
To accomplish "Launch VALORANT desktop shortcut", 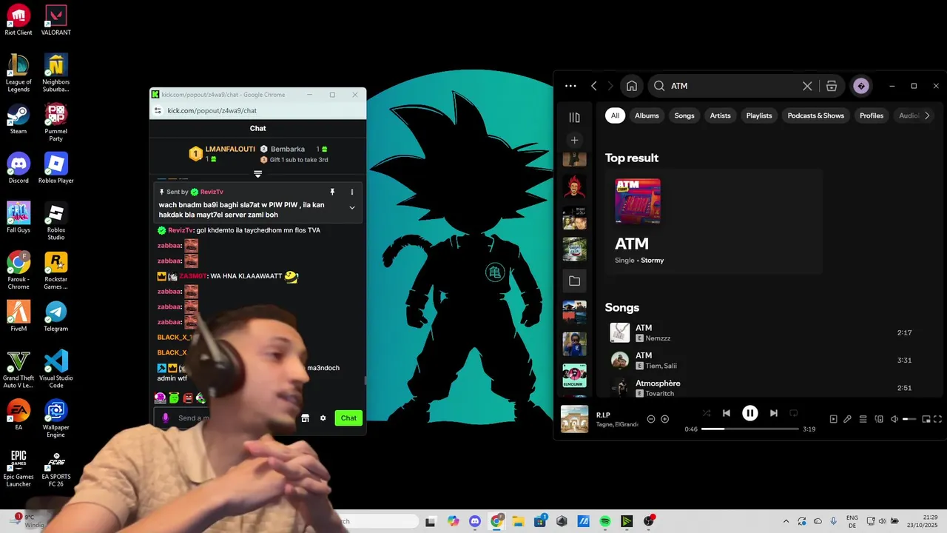I will point(56,20).
